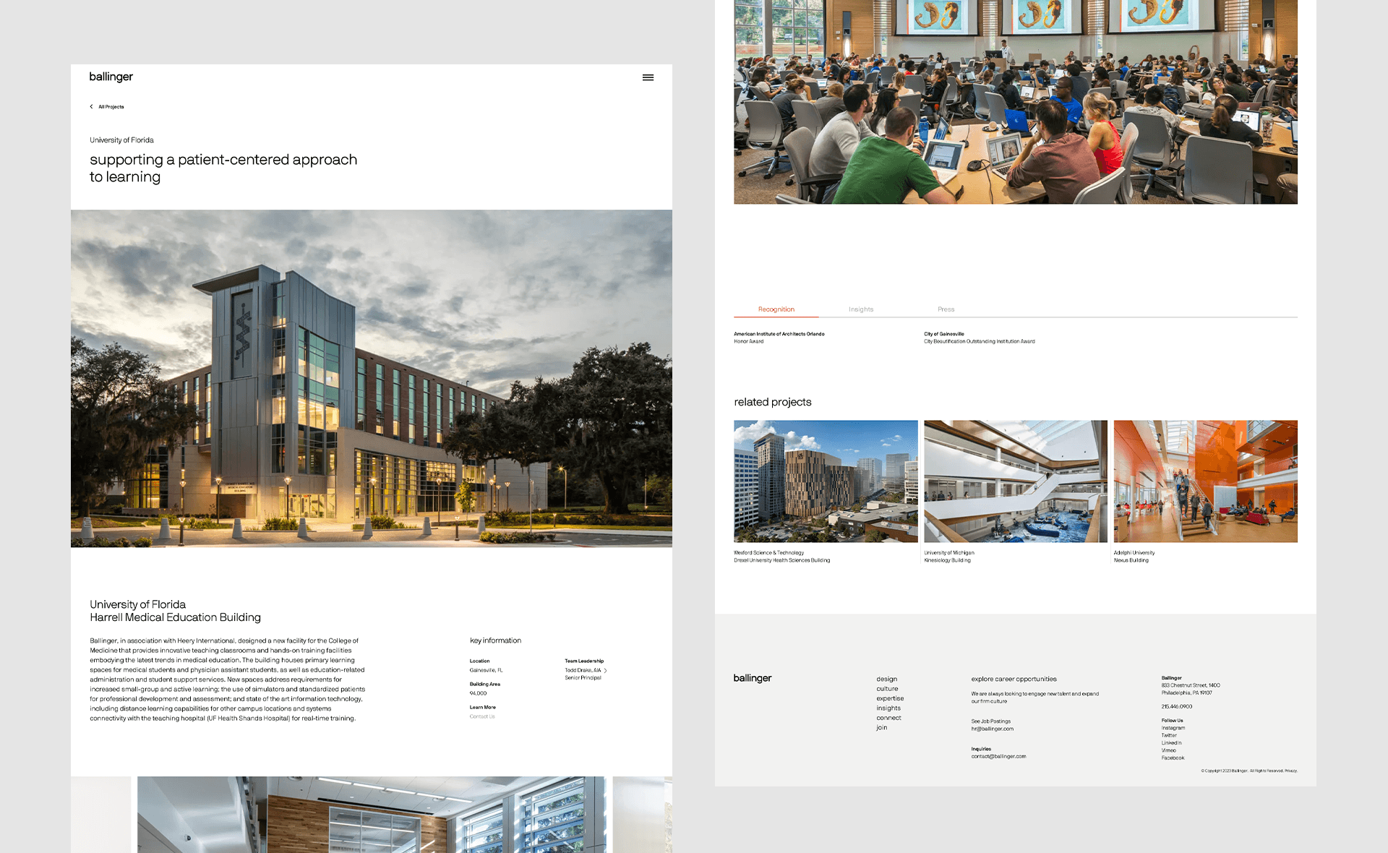1388x853 pixels.
Task: Open the Adelphi University Nexus Building thumbnail
Action: [x=1206, y=481]
